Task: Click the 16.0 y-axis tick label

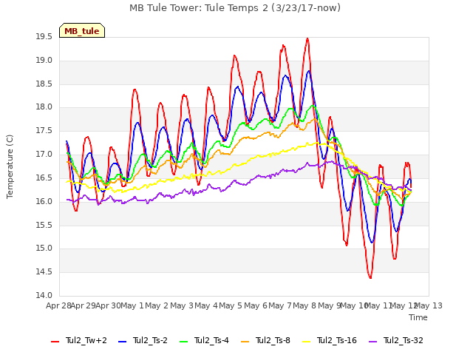Action: pos(44,201)
